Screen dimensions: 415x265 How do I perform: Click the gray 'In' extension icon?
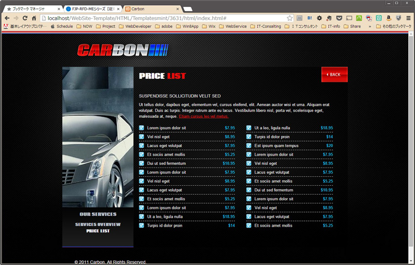(x=299, y=18)
